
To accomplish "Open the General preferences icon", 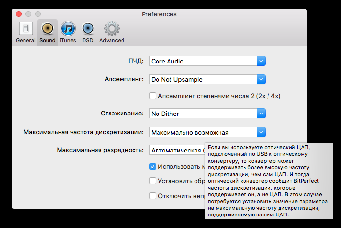I will click(x=25, y=29).
